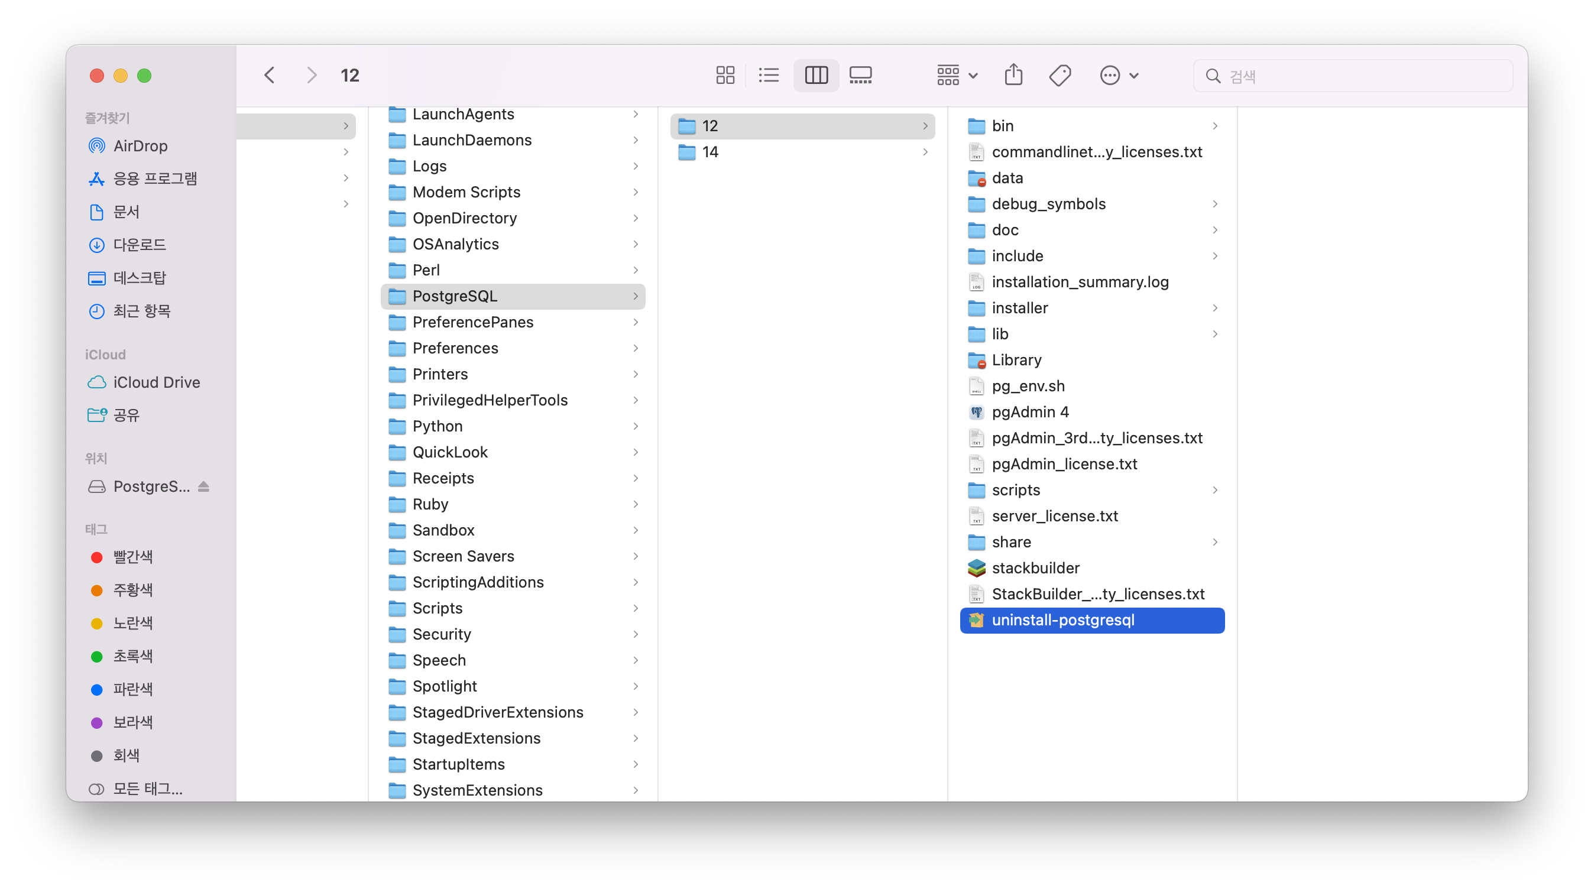Select the Modem Scripts folder

(513, 193)
